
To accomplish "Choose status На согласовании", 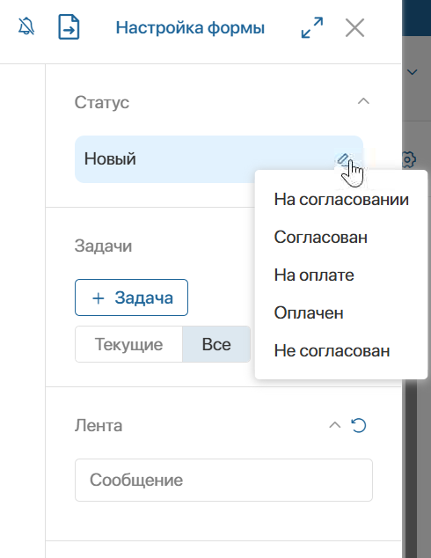I will 341,199.
